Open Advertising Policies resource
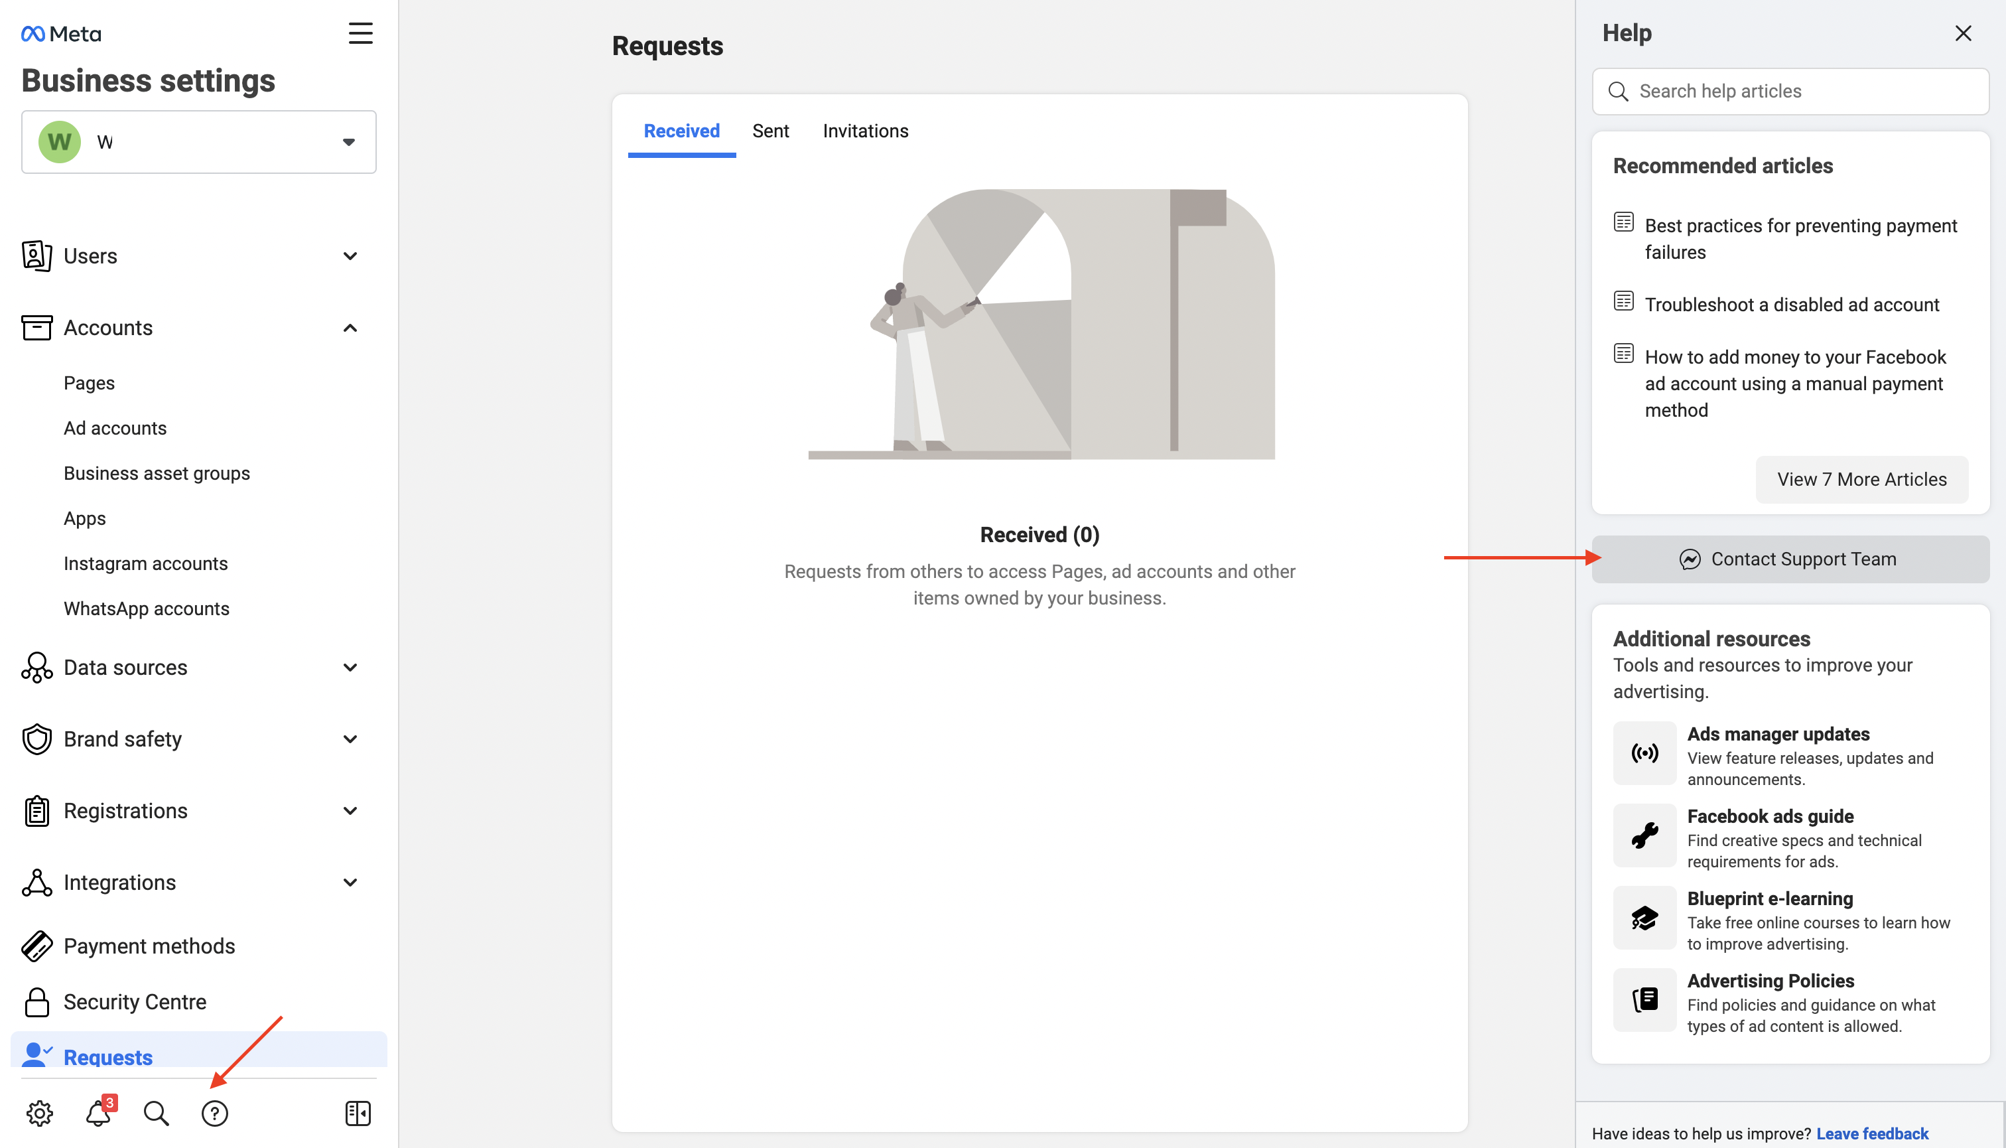The height and width of the screenshot is (1148, 2006). pos(1771,981)
